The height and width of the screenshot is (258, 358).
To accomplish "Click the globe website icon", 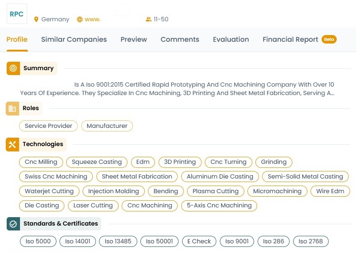I will (80, 20).
